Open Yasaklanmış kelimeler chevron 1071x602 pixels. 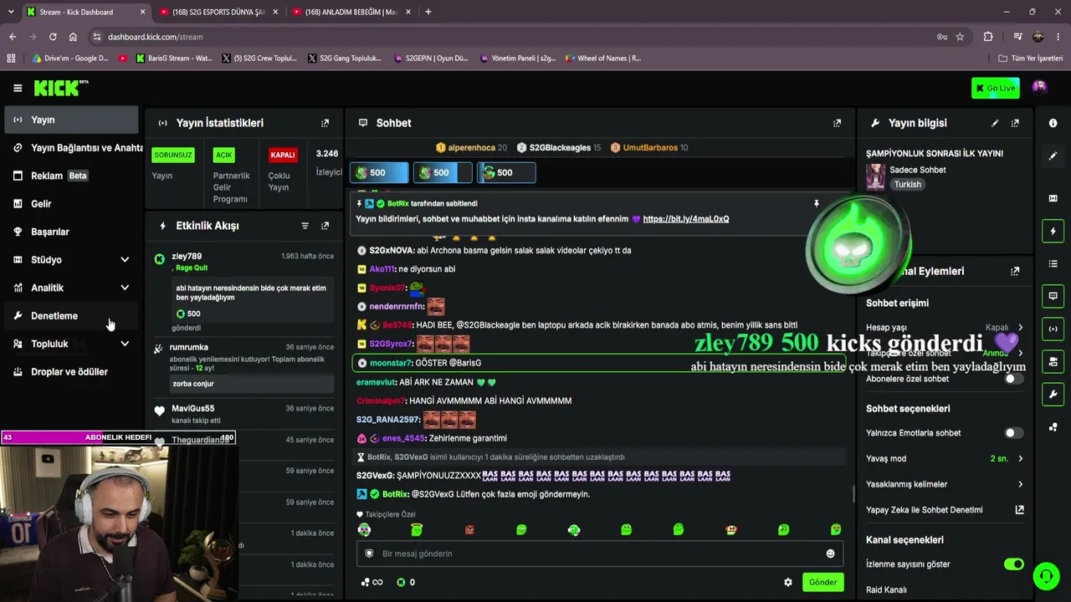(x=1020, y=484)
